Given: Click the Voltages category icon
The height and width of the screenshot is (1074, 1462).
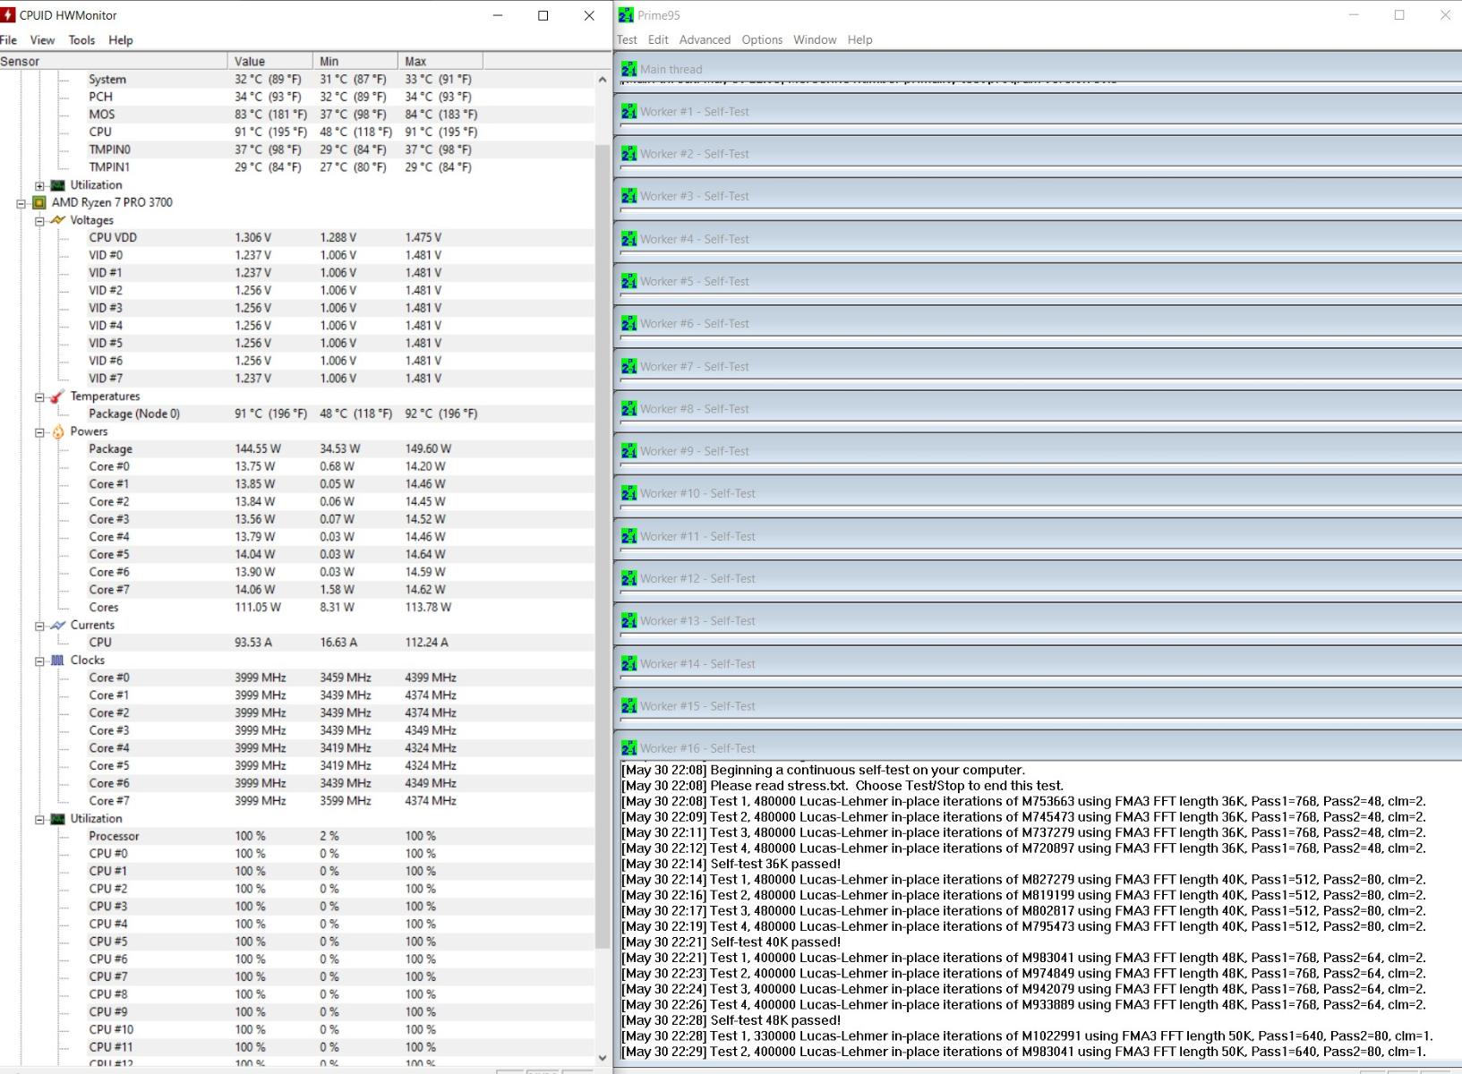Looking at the screenshot, I should tap(58, 220).
